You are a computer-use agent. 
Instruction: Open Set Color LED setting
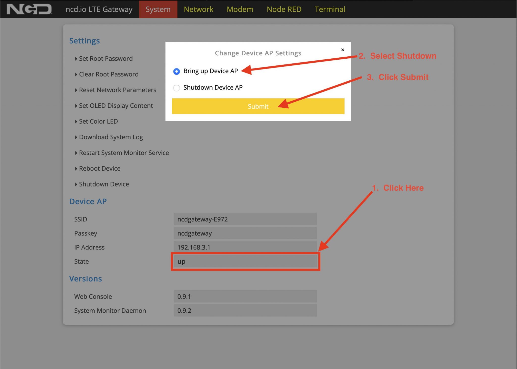[x=98, y=121]
